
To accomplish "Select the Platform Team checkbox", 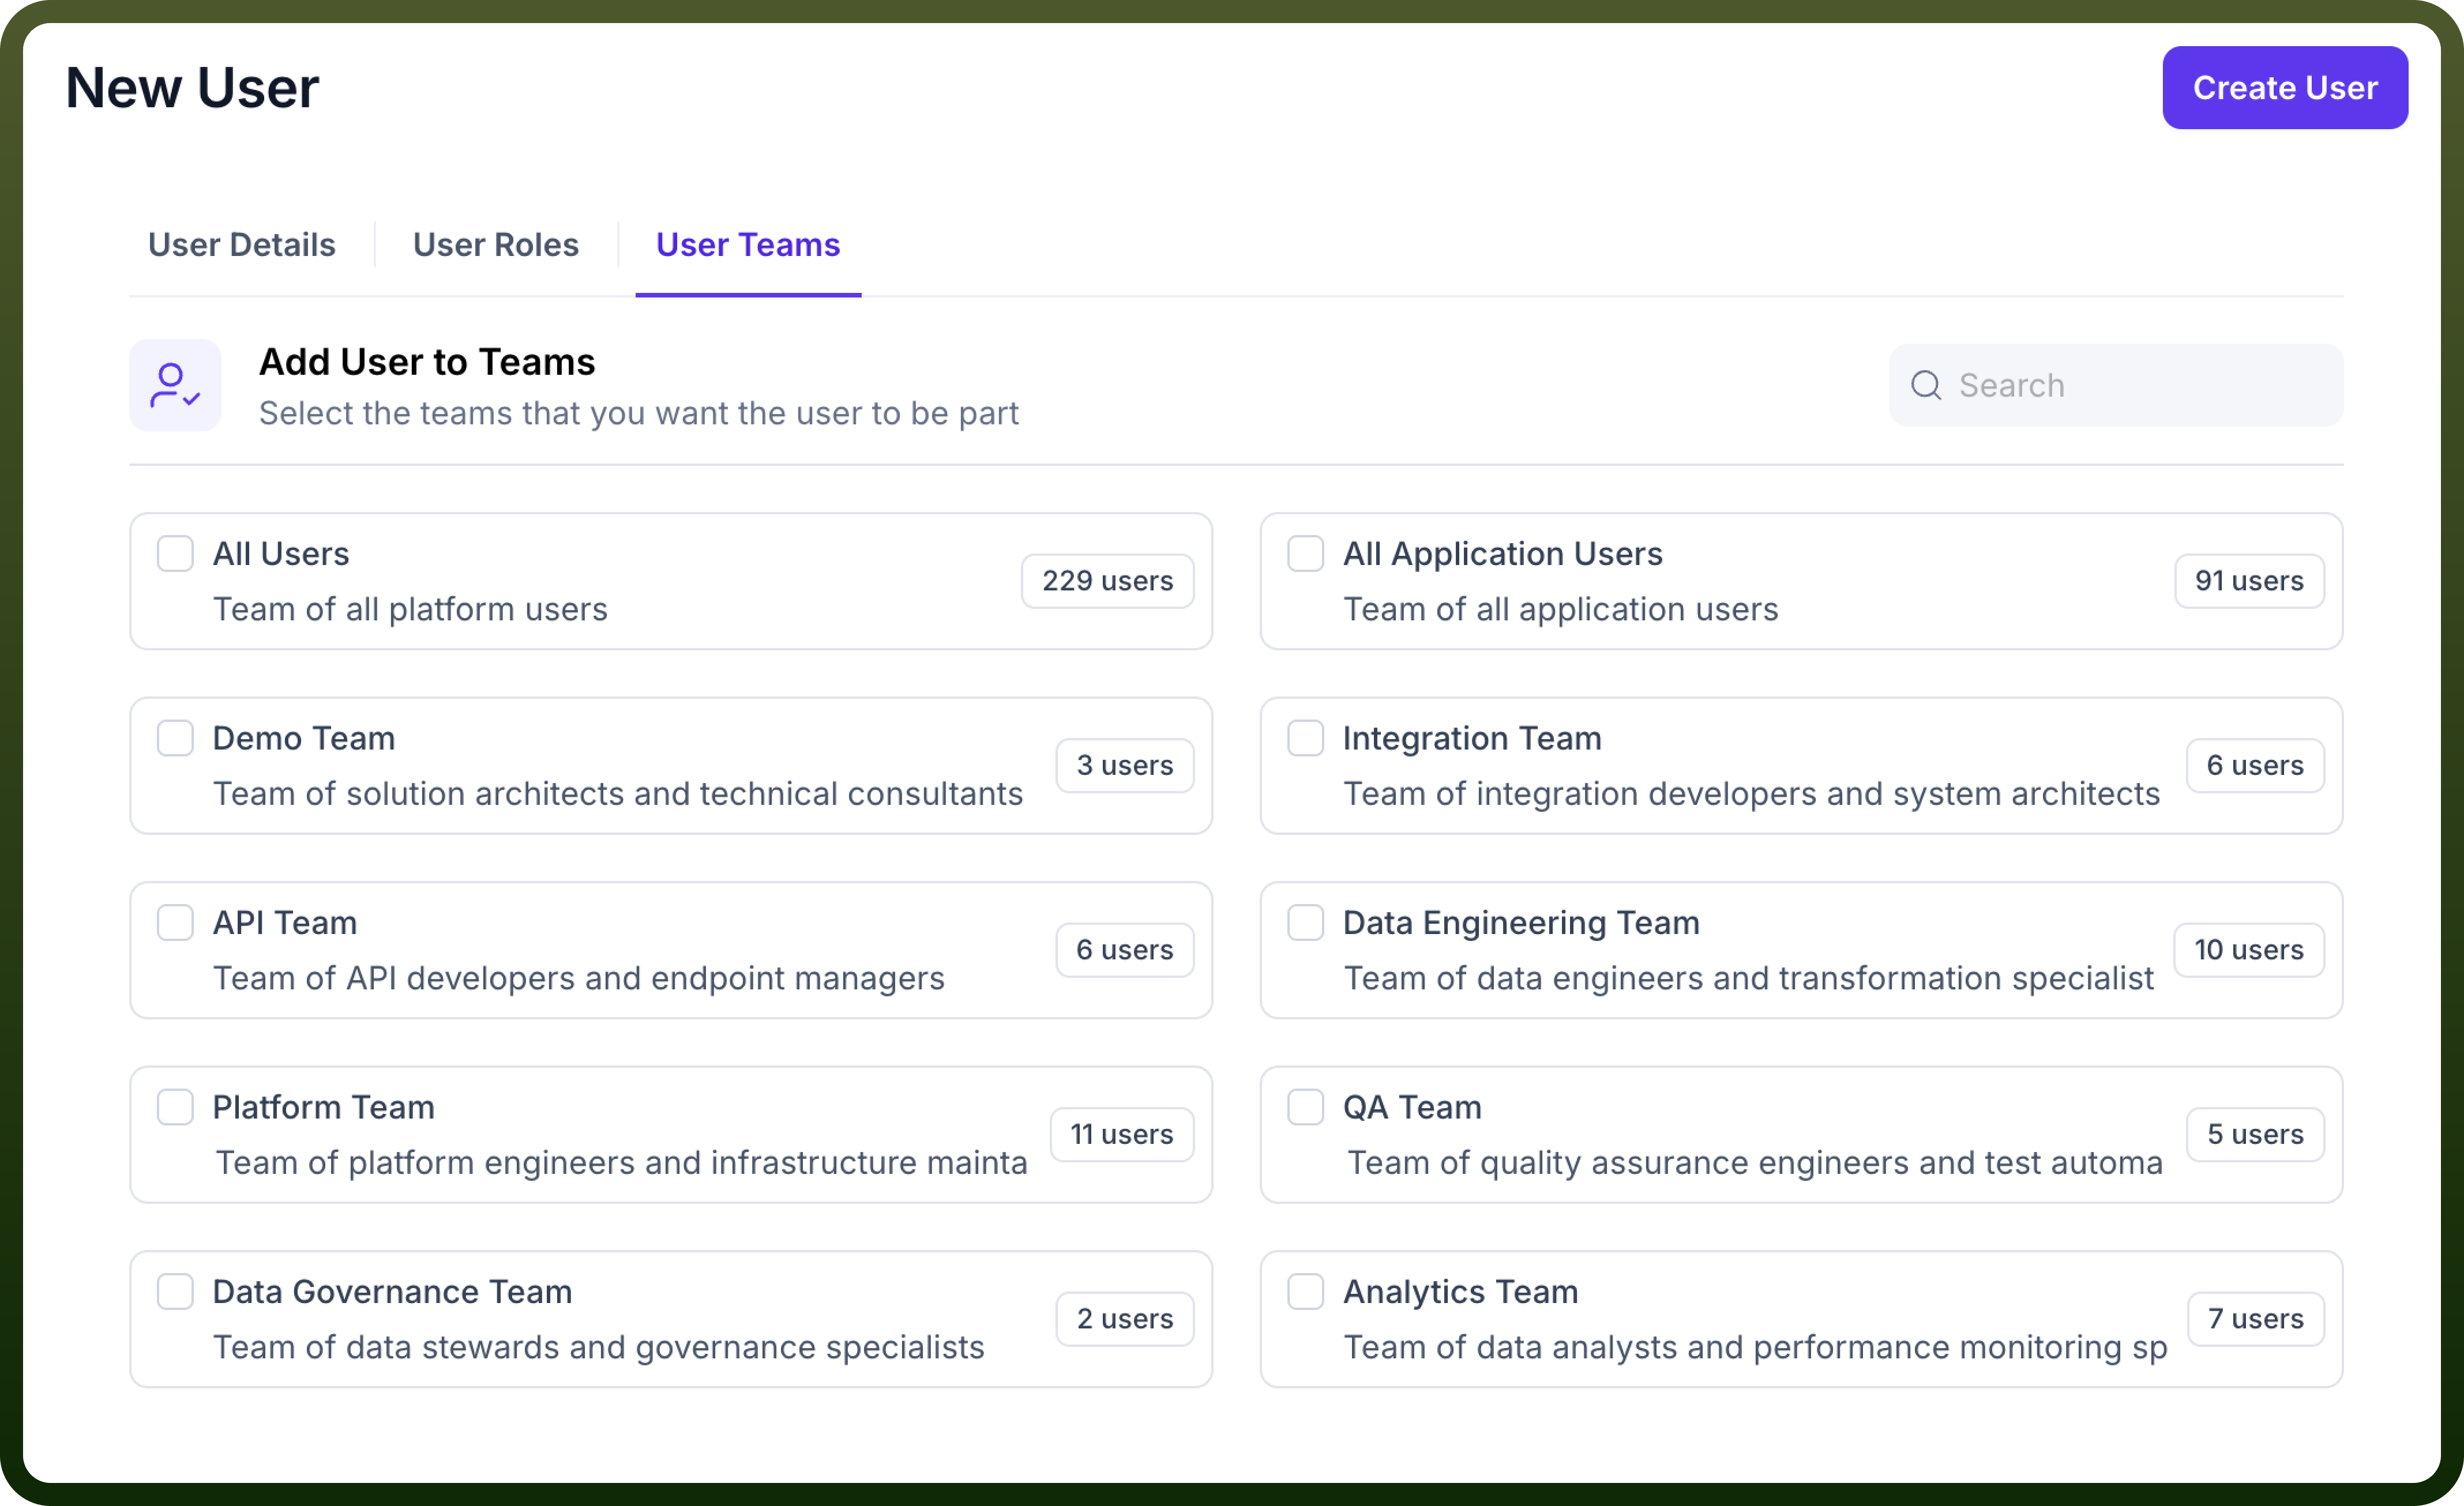I will point(175,1107).
